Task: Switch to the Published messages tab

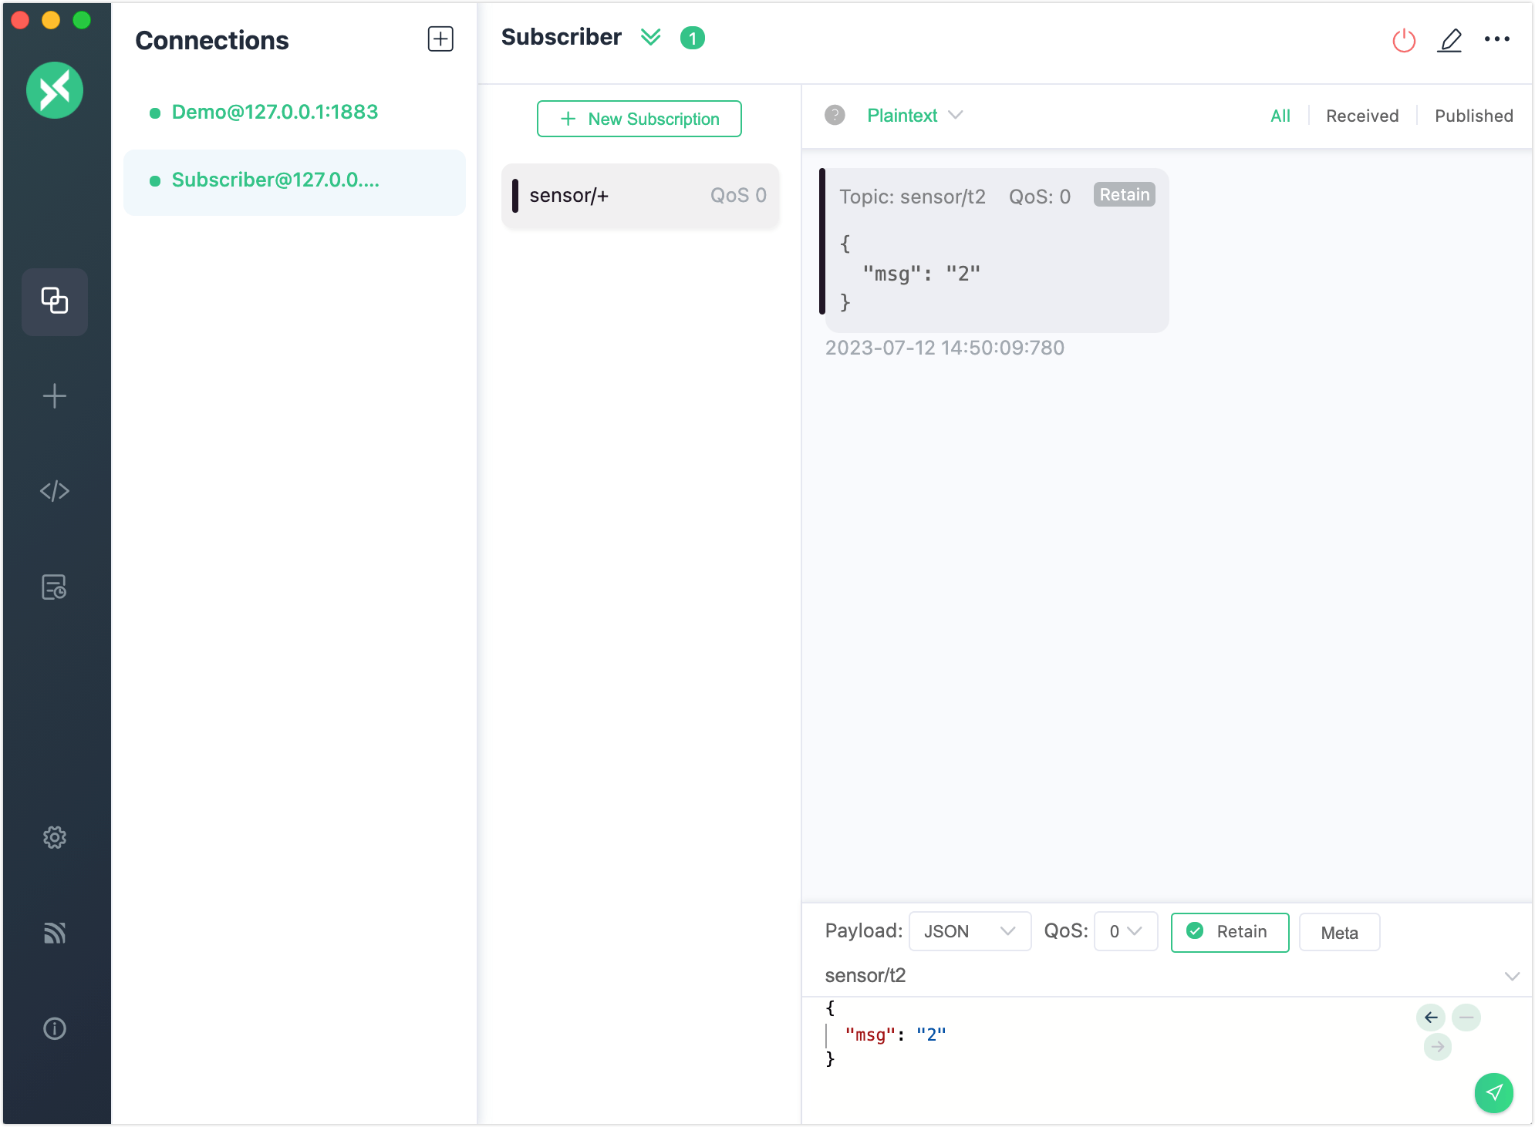Action: pyautogui.click(x=1473, y=116)
